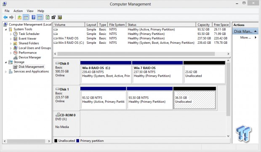Sort by the Capacity column header
Image resolution: width=261 pixels, height=152 pixels.
[x=204, y=25]
